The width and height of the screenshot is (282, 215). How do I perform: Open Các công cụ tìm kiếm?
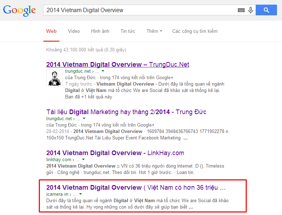[195, 31]
